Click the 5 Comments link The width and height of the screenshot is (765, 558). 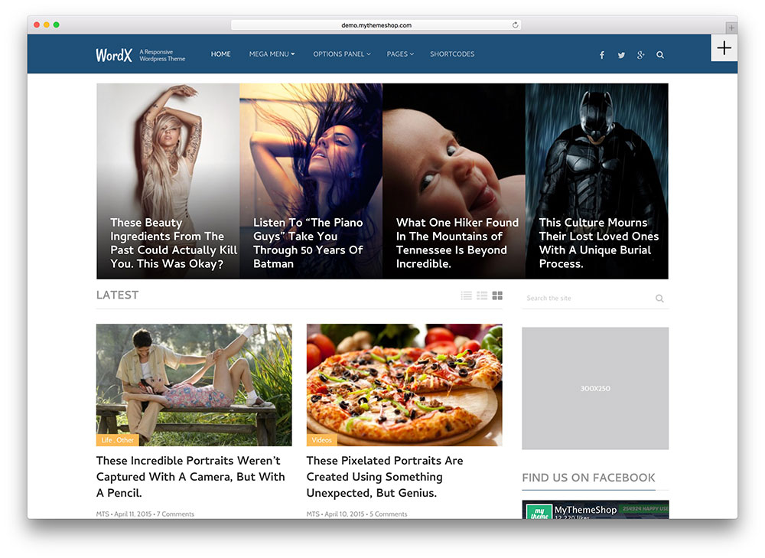pos(389,514)
